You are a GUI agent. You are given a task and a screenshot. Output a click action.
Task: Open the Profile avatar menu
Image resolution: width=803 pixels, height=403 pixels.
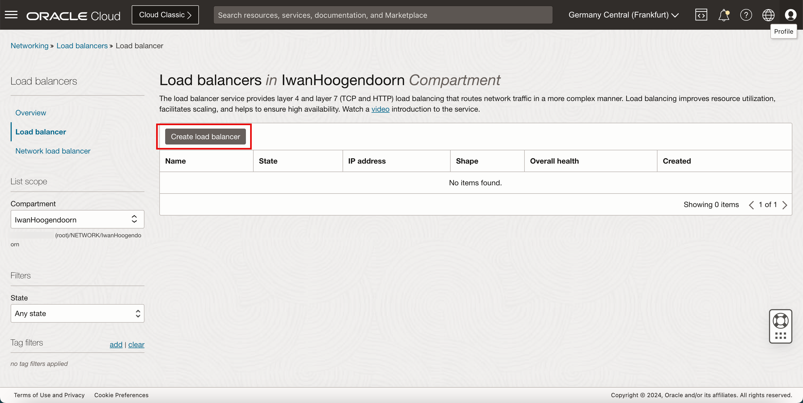(791, 15)
